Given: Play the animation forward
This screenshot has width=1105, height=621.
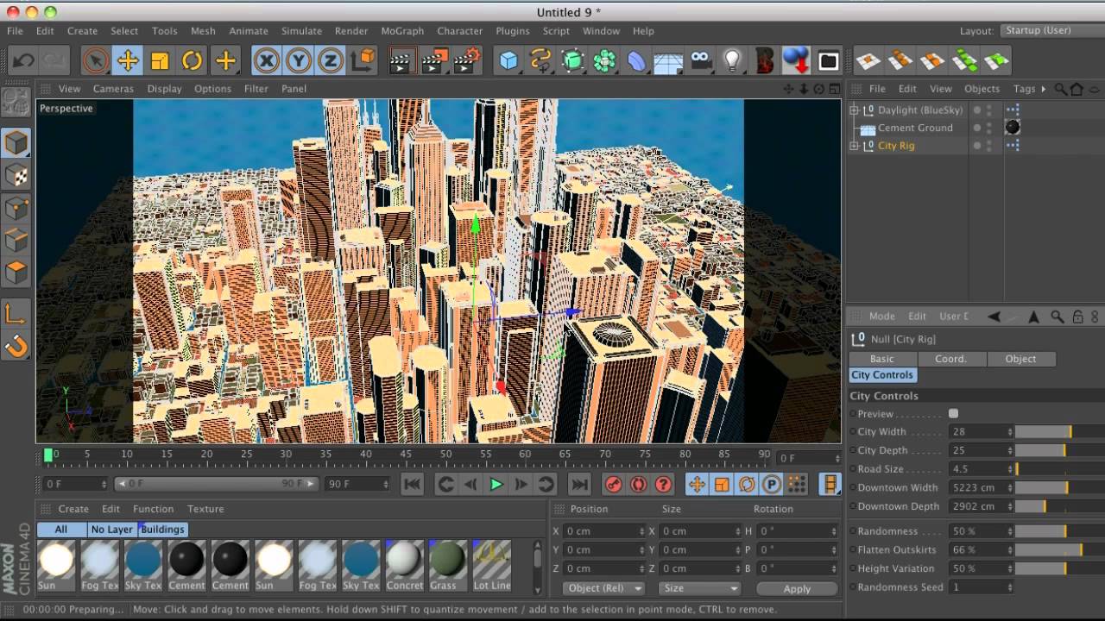Looking at the screenshot, I should (x=496, y=485).
